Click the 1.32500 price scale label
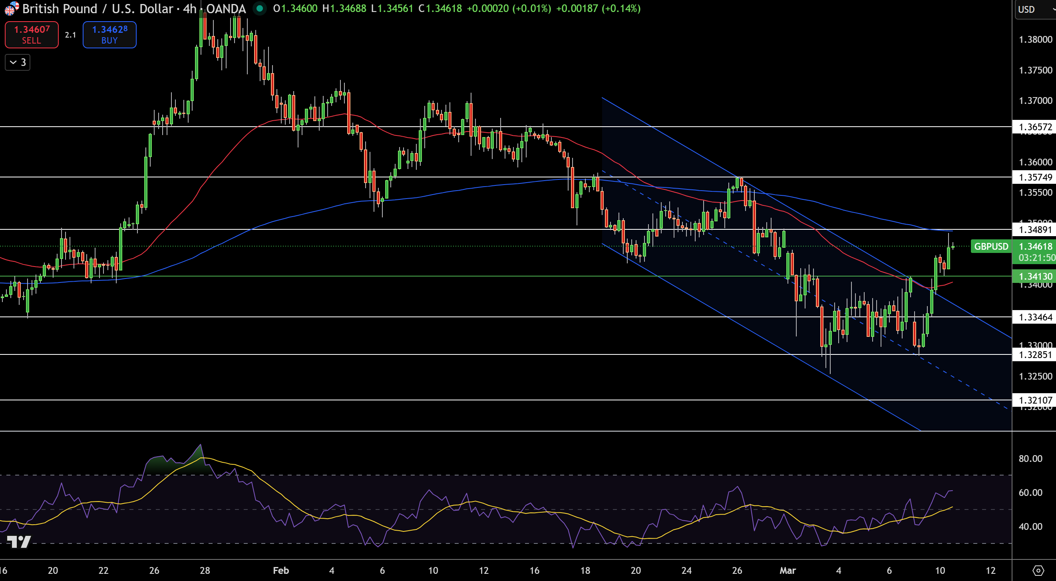The height and width of the screenshot is (581, 1056). click(1036, 376)
